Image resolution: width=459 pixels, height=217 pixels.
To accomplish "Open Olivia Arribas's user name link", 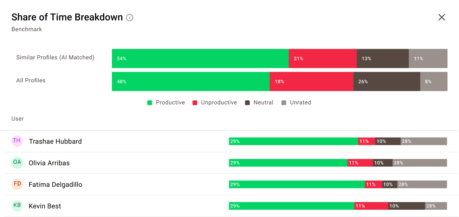I will (x=49, y=163).
